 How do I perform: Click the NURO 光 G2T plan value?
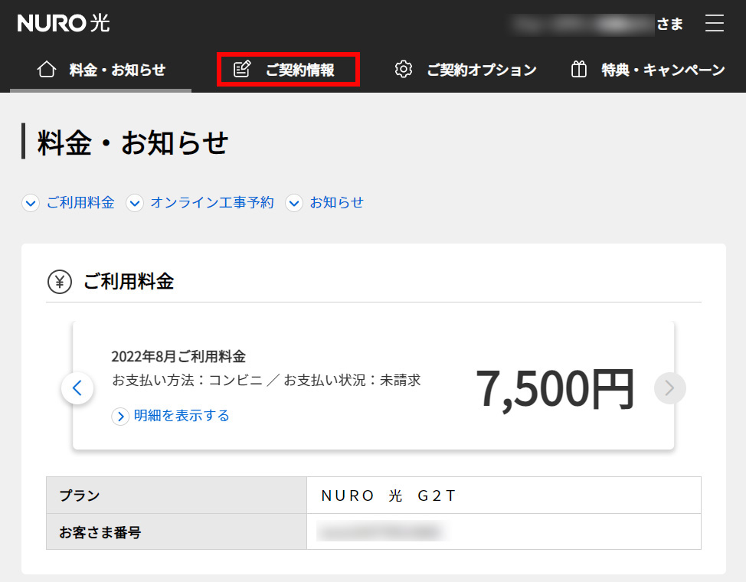coord(388,496)
